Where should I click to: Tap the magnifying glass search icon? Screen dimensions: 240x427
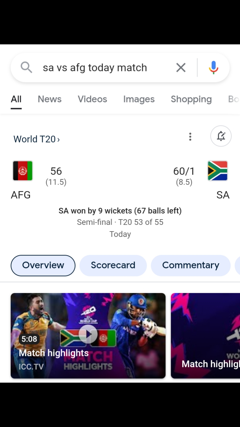click(x=26, y=67)
